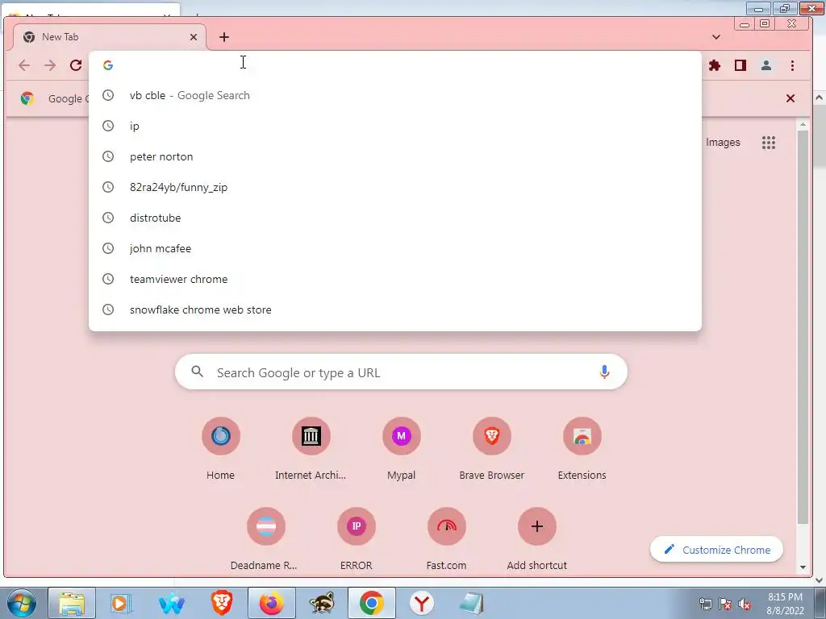Go back with the browser back arrow
826x619 pixels.
click(x=24, y=65)
